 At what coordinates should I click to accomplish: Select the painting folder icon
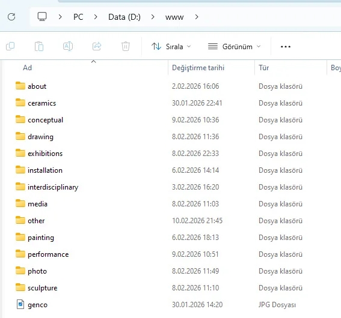click(x=20, y=237)
